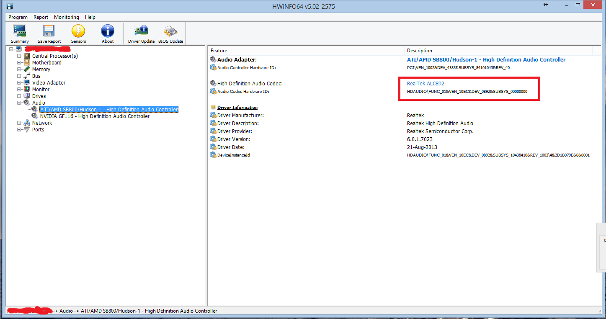Expand the Memory tree node
The height and width of the screenshot is (321, 606).
(19, 69)
